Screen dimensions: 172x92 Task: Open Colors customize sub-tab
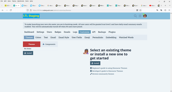pyautogui.click(x=38, y=37)
